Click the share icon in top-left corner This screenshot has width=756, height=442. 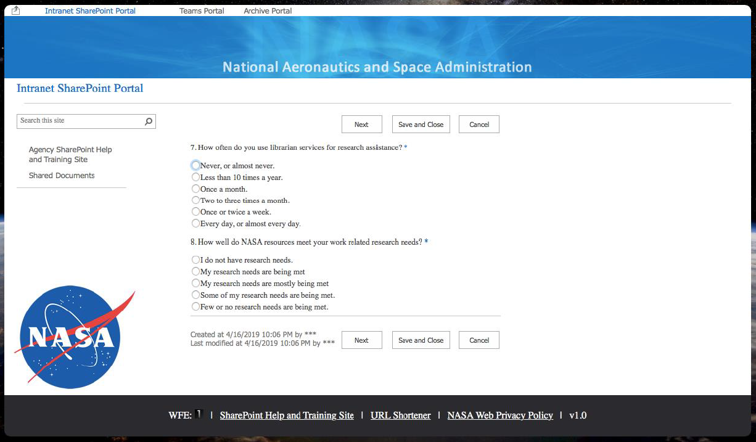[16, 10]
